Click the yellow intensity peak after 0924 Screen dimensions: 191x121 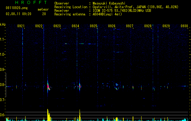click(x=80, y=115)
